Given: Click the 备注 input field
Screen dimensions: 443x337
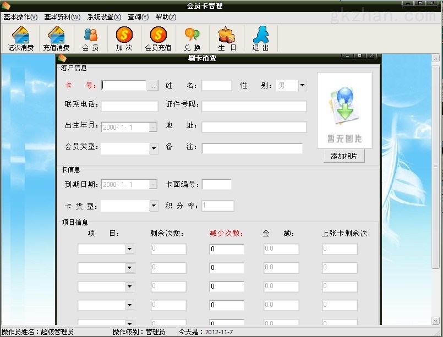Looking at the screenshot, I should 252,148.
